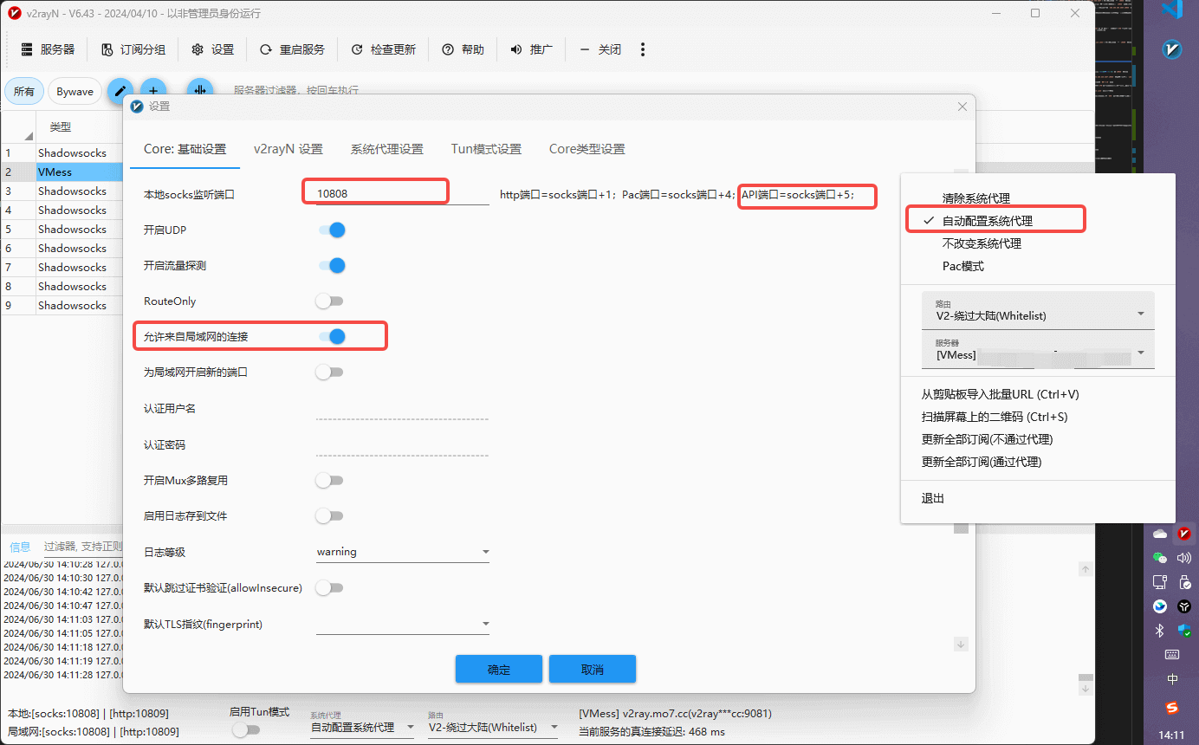Click the 关闭 toolbar item
This screenshot has height=745, width=1199.
click(600, 49)
